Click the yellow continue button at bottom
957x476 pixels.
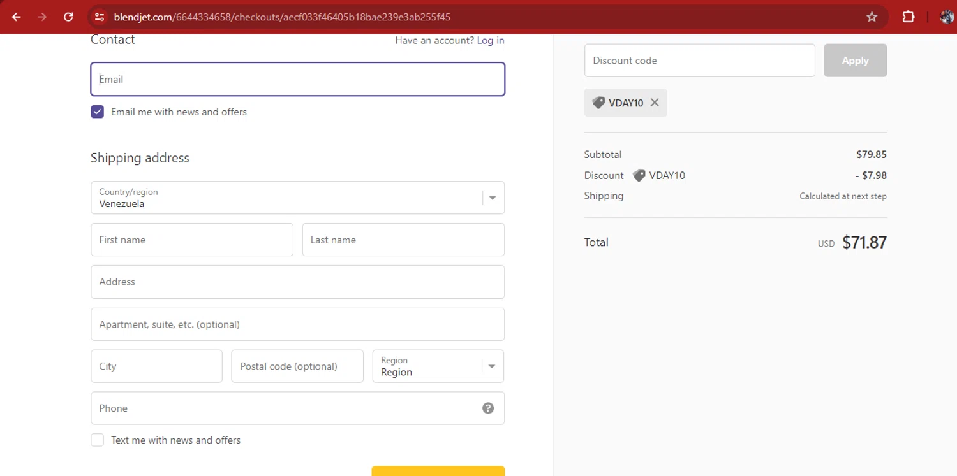pyautogui.click(x=438, y=471)
